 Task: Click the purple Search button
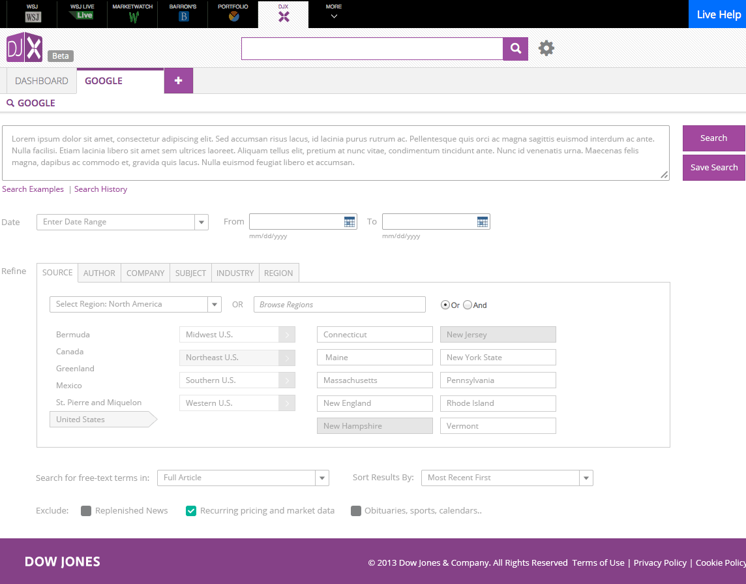tap(713, 138)
